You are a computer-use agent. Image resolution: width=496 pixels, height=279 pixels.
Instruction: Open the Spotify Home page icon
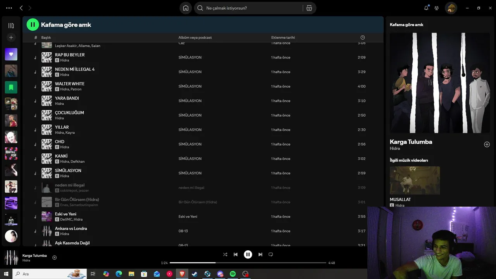pyautogui.click(x=186, y=8)
